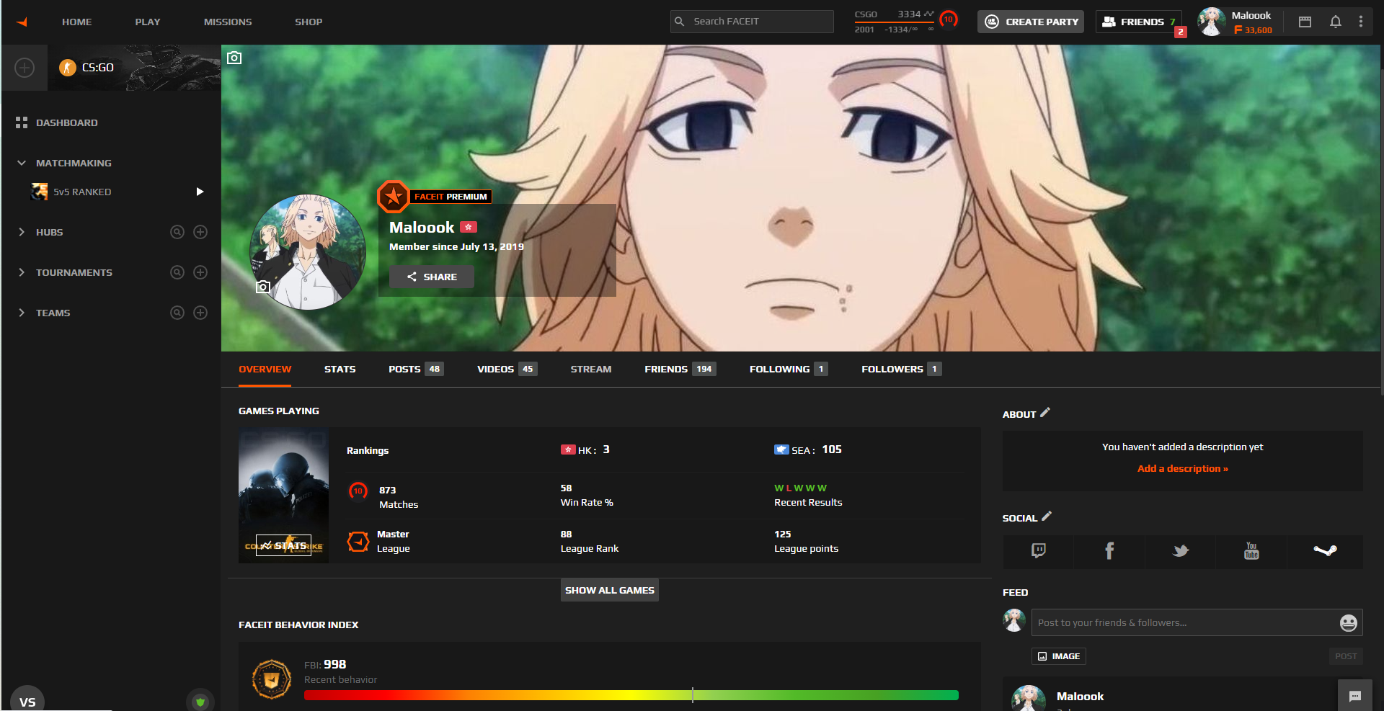
Task: Expand the Teams section
Action: point(22,313)
